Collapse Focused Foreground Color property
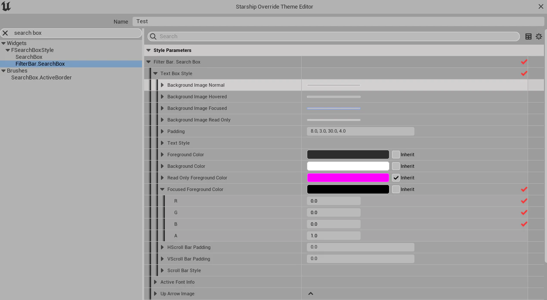This screenshot has width=547, height=300. [162, 189]
